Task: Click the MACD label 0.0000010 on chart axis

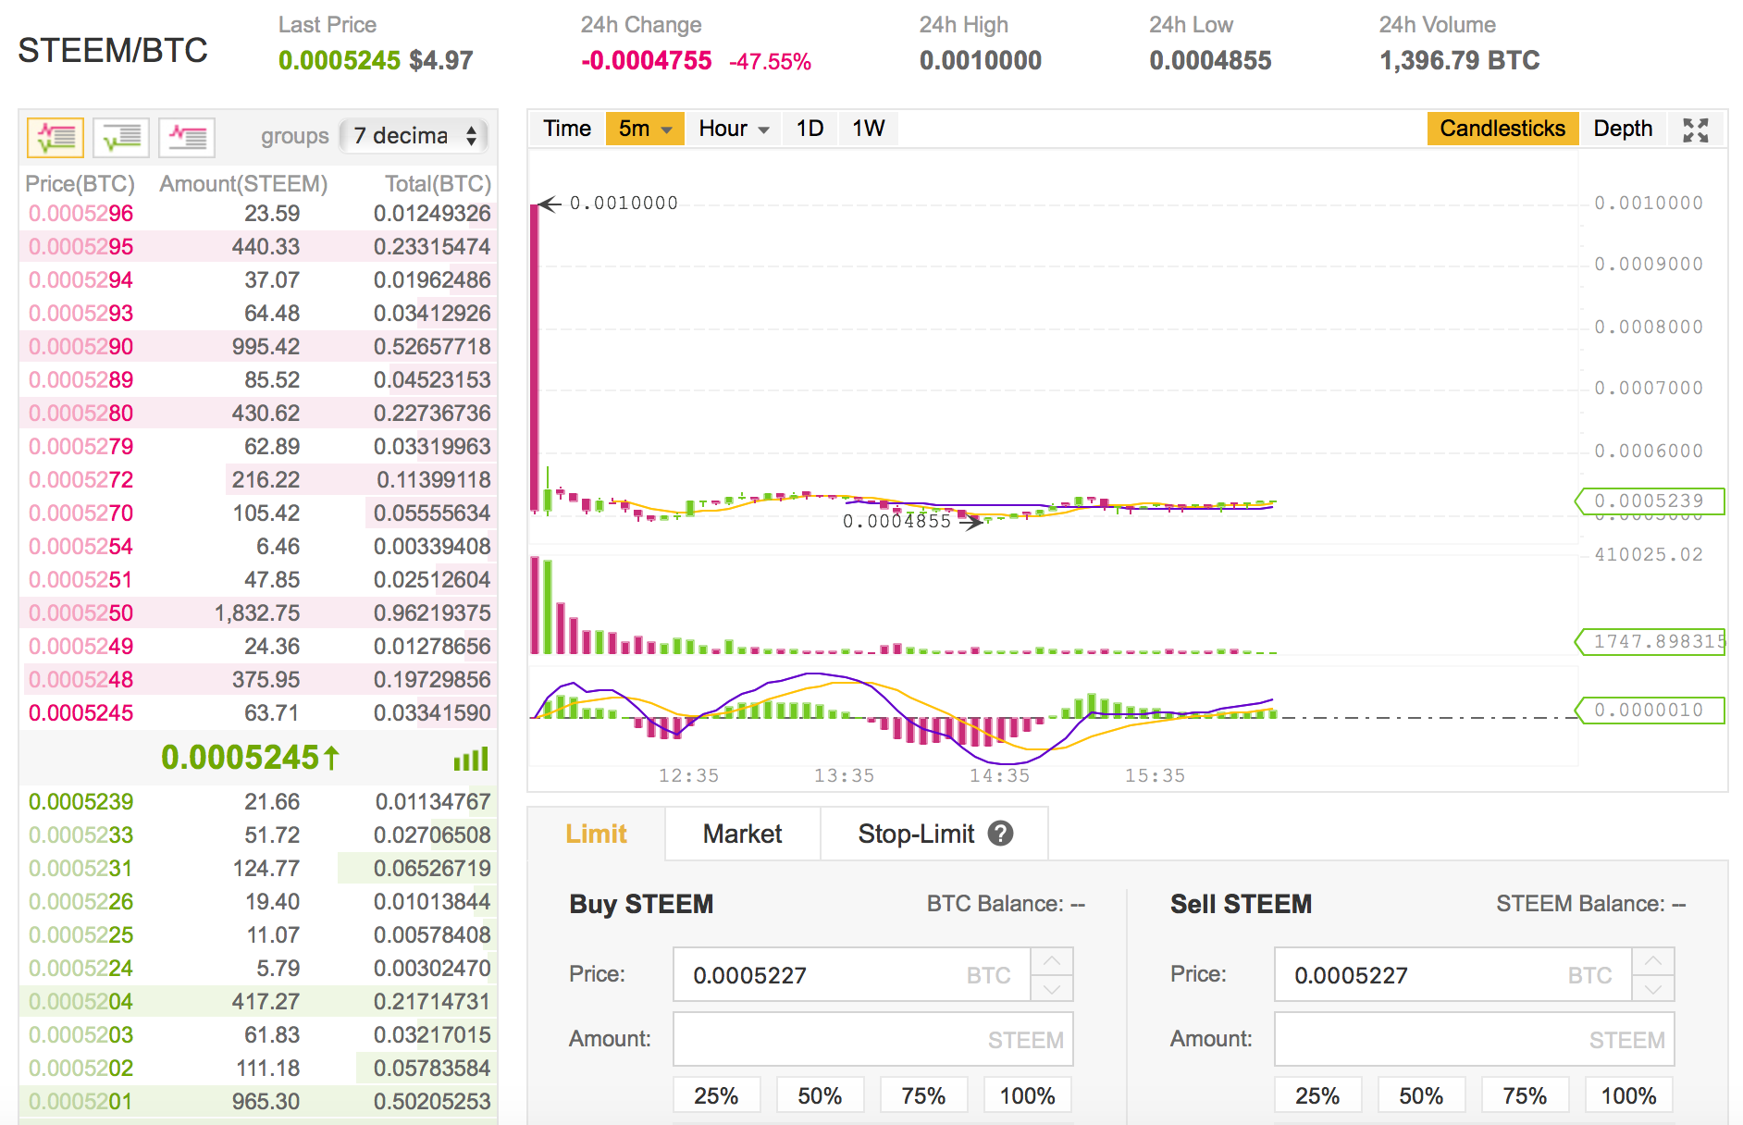Action: (1650, 711)
